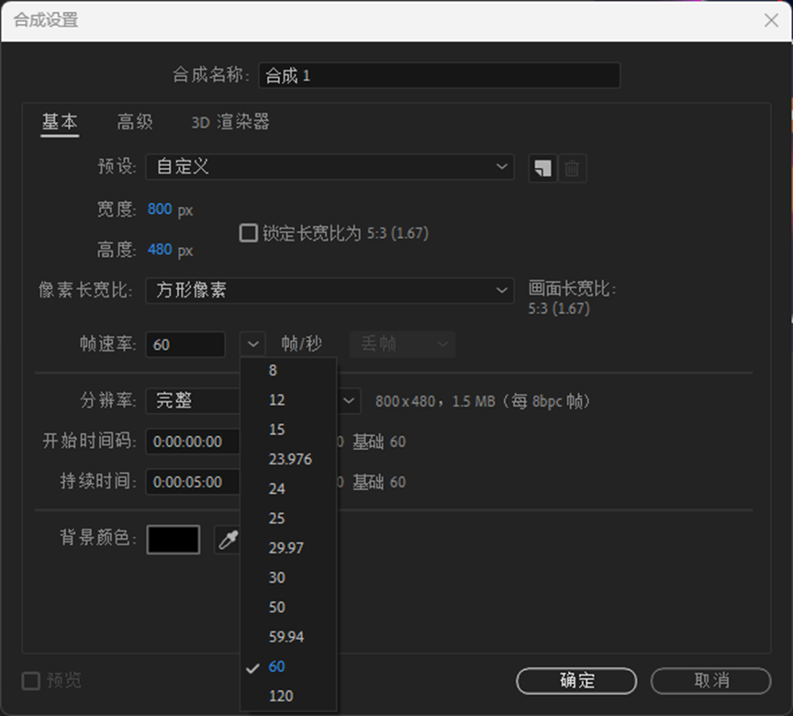This screenshot has width=793, height=716.
Task: Click the delete preset trash icon
Action: (x=572, y=168)
